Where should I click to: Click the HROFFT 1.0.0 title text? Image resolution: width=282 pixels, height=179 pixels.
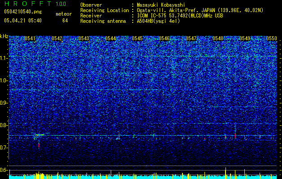click(35, 4)
